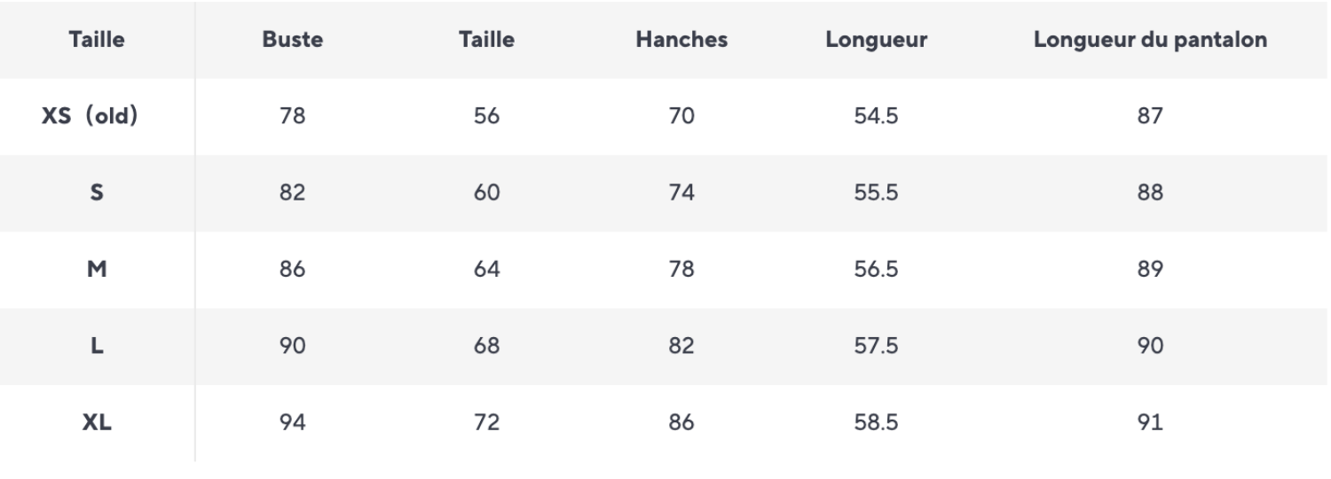Viewport: 1331px width, 479px height.
Task: Click Longueur value 54.5
Action: [x=876, y=116]
